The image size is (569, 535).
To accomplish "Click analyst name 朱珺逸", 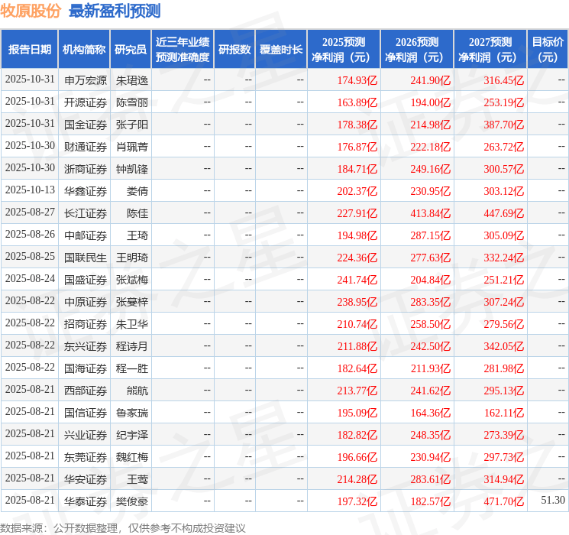I will (132, 80).
